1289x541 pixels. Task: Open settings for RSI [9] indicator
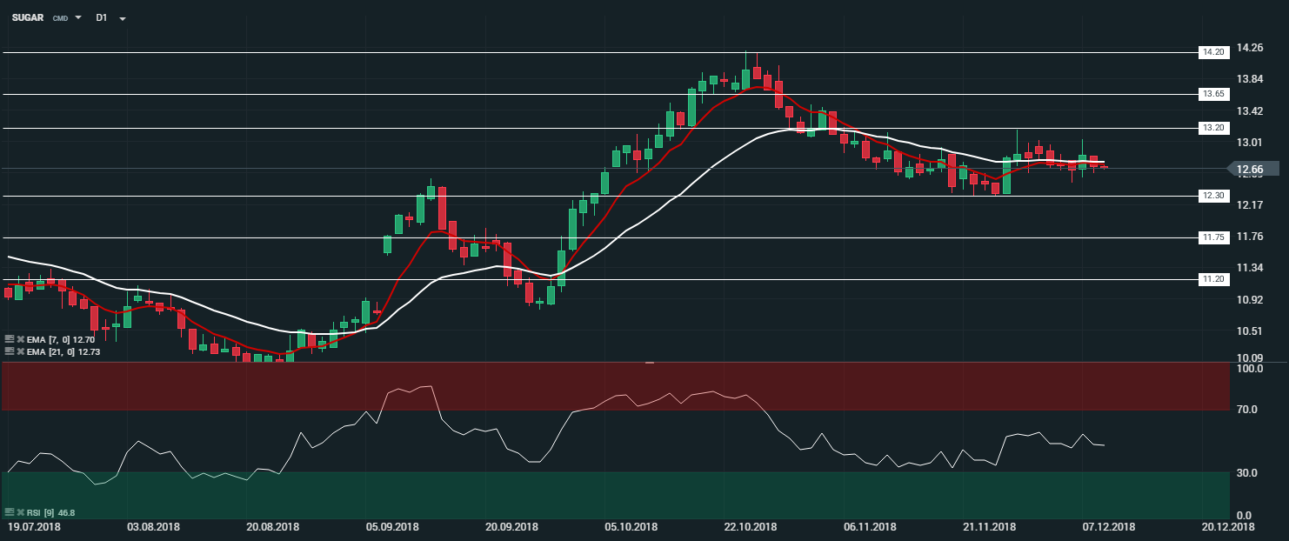(10, 512)
